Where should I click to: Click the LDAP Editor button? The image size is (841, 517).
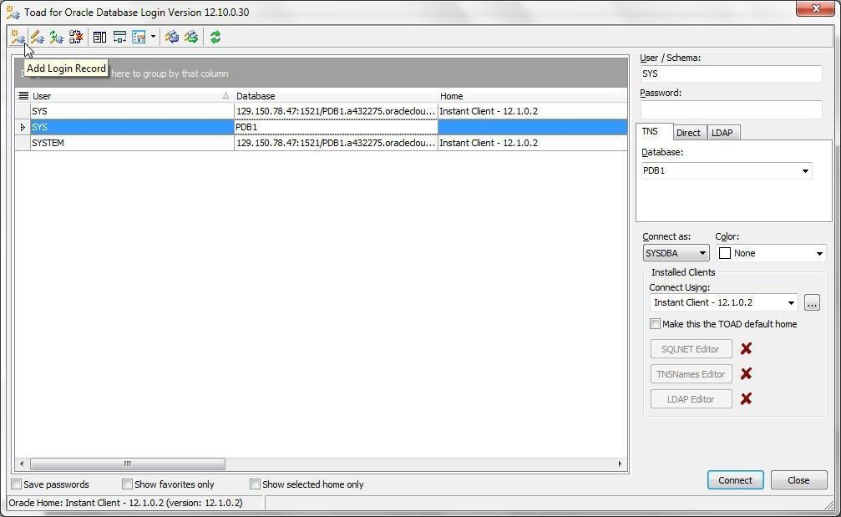pyautogui.click(x=691, y=399)
